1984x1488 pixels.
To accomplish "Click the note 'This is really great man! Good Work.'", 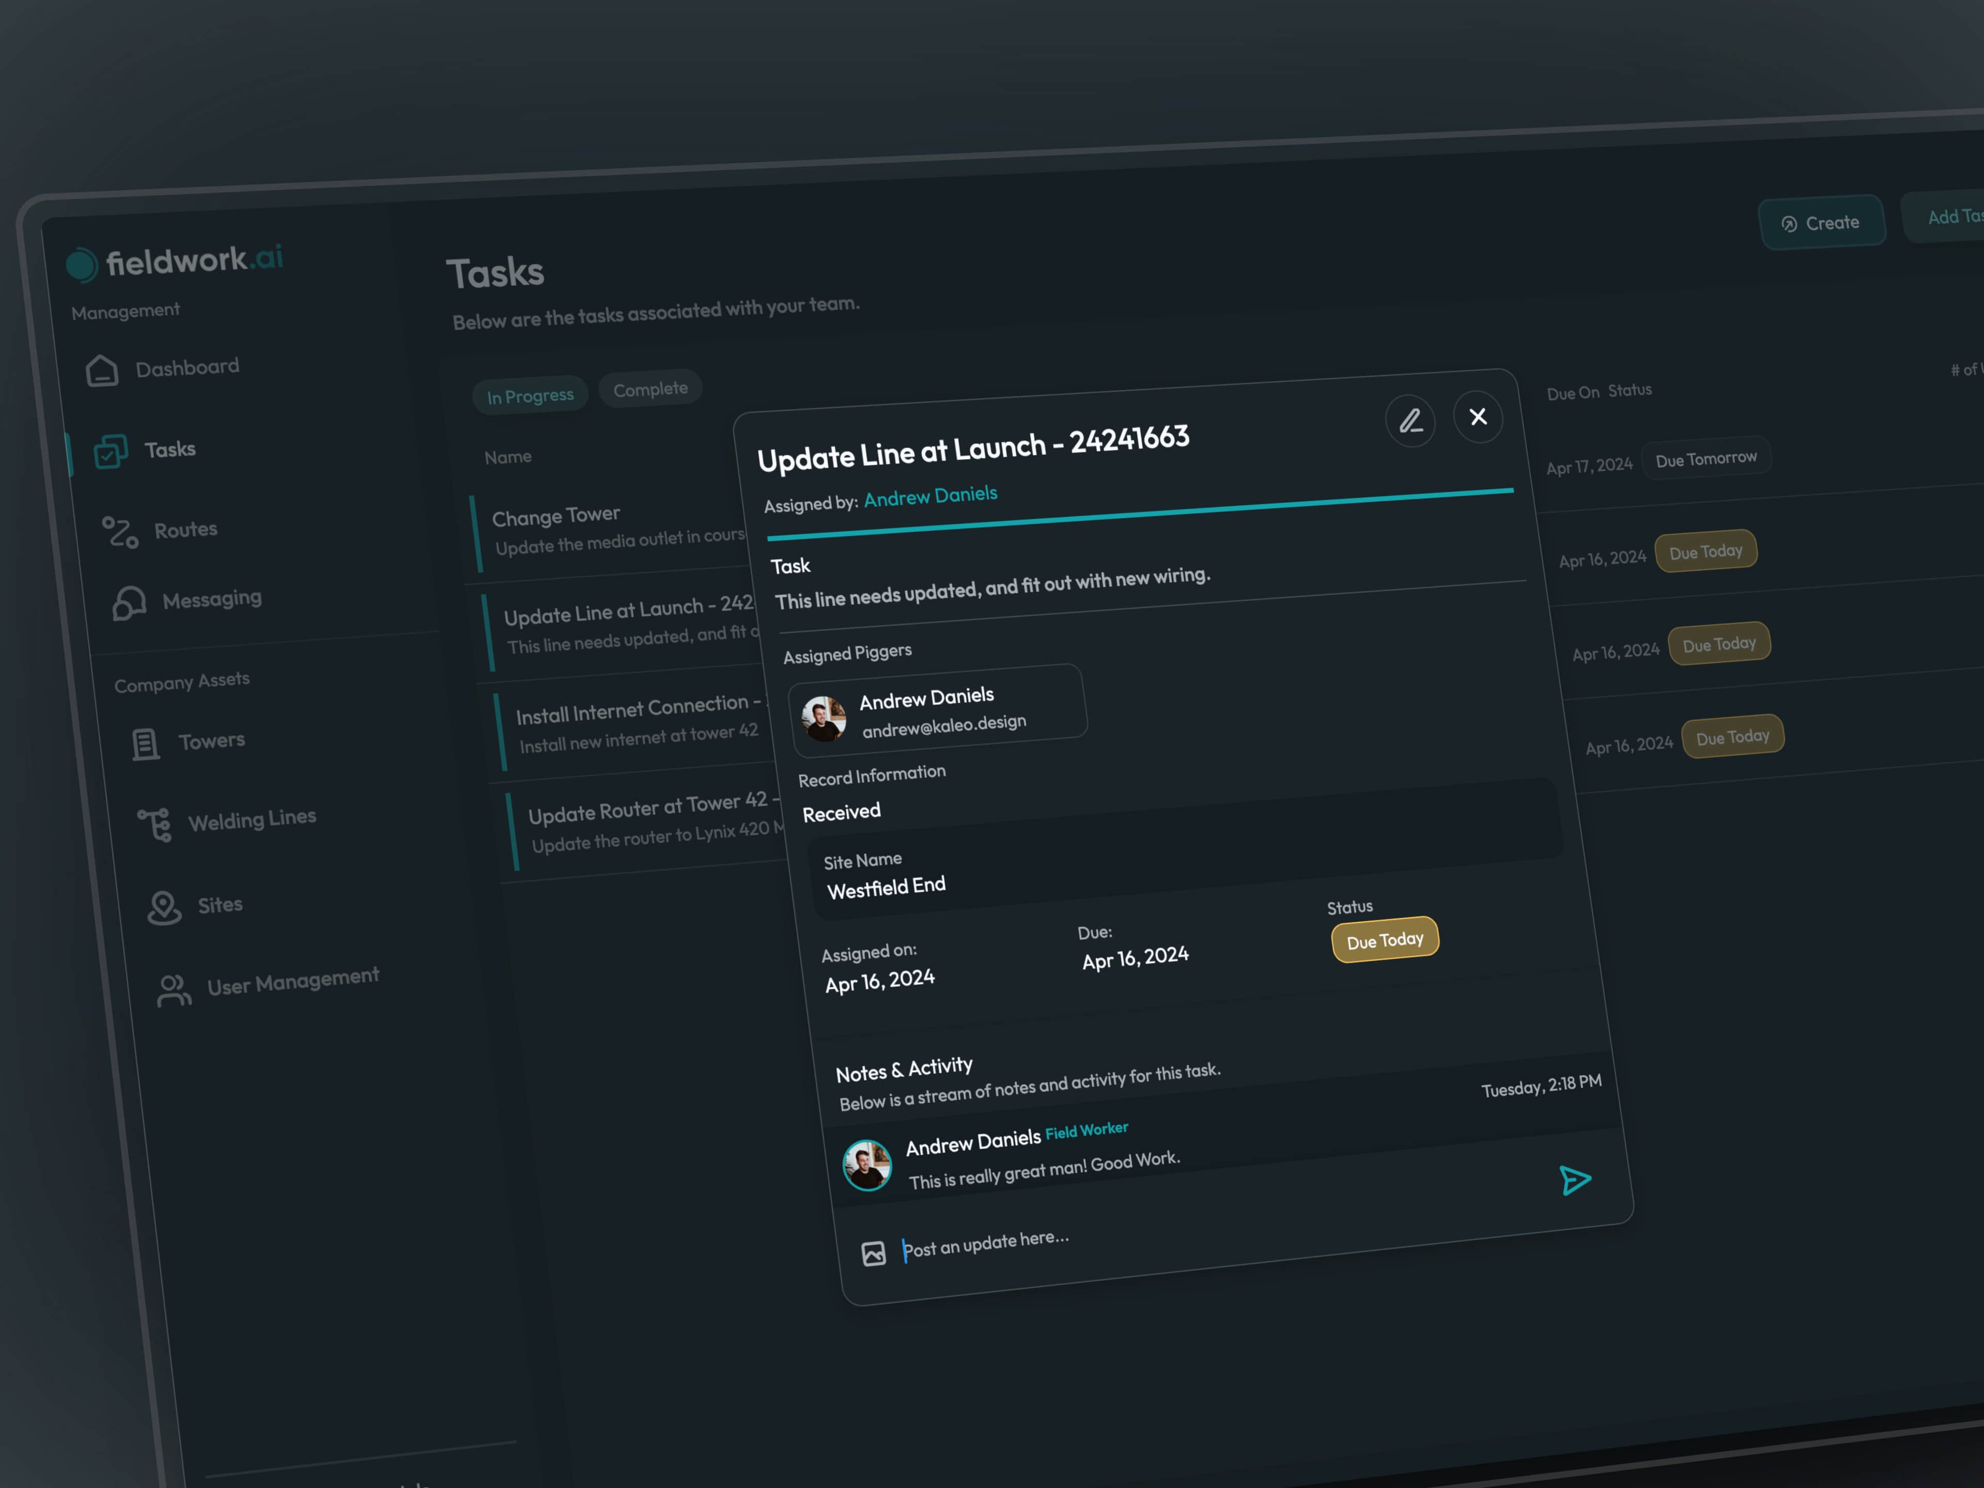I will click(x=1044, y=1170).
